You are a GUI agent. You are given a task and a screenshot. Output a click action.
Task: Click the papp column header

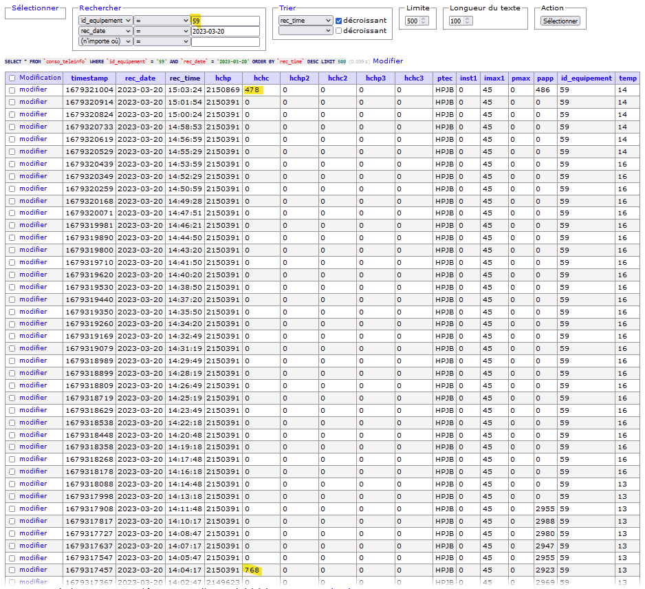[x=545, y=78]
